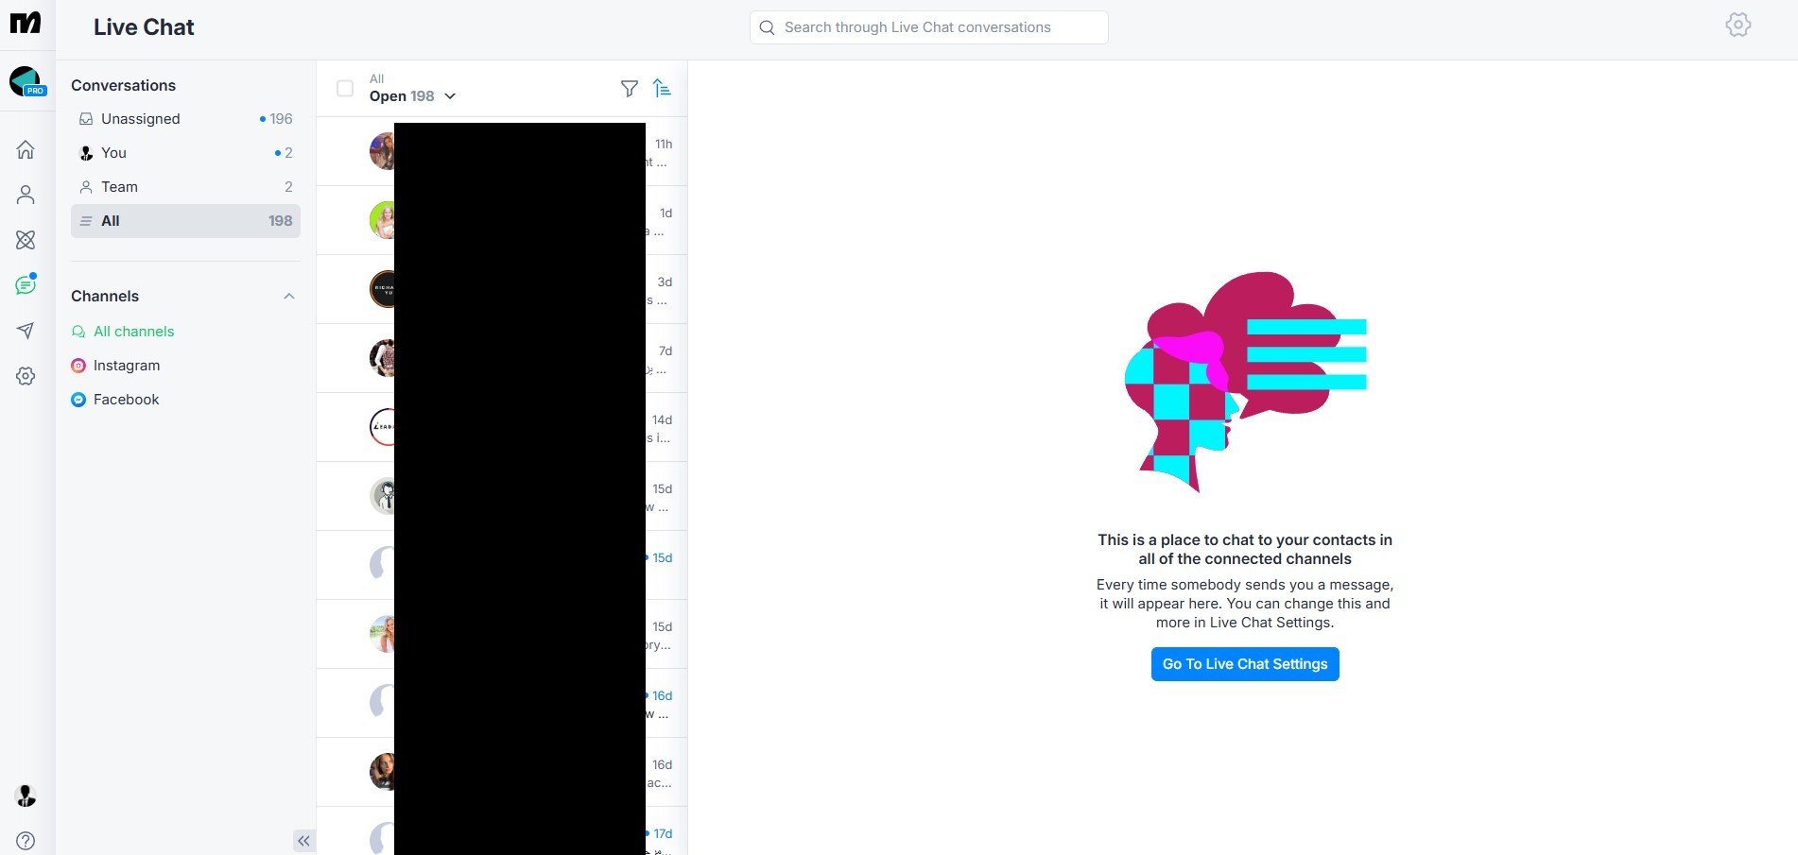Collapse the Channels section
The height and width of the screenshot is (855, 1798).
[x=289, y=296]
